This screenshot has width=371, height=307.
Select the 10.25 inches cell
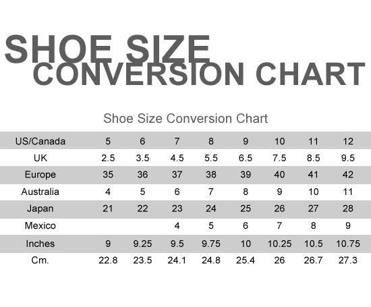(279, 244)
